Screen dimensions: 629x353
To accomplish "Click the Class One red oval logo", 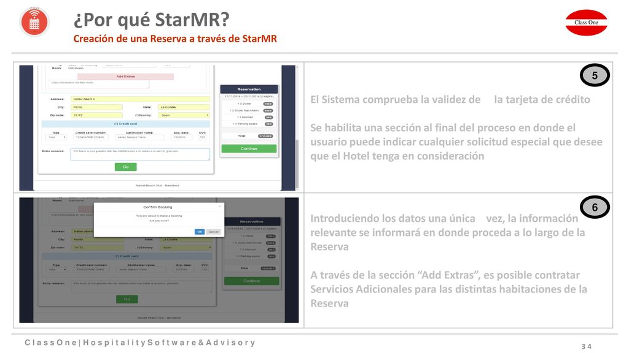I will click(x=586, y=23).
